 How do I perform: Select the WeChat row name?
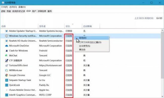coord(13,56)
